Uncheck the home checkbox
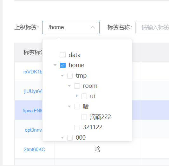169x166 pixels. (x=63, y=65)
